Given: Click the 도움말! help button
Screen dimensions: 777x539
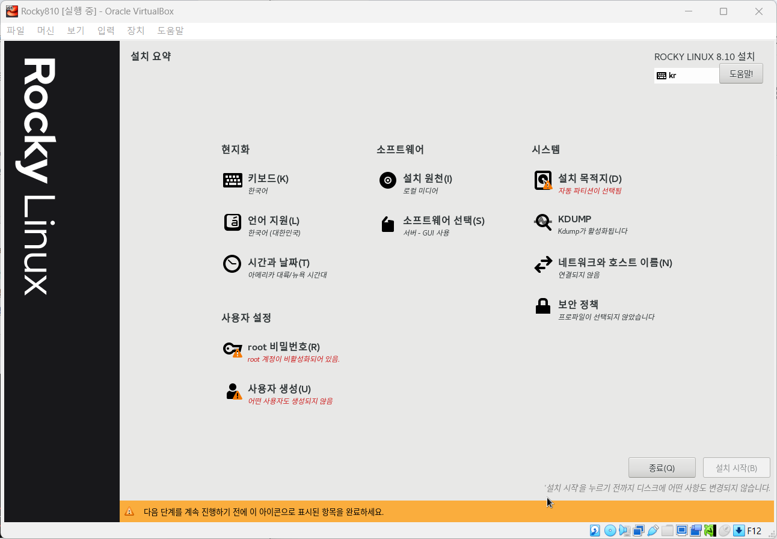Looking at the screenshot, I should (x=741, y=74).
